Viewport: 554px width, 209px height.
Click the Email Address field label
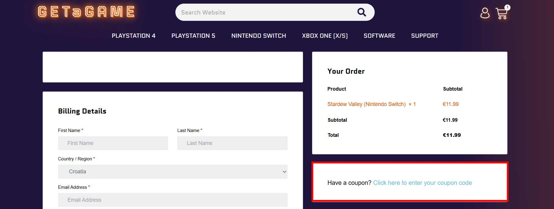click(72, 187)
